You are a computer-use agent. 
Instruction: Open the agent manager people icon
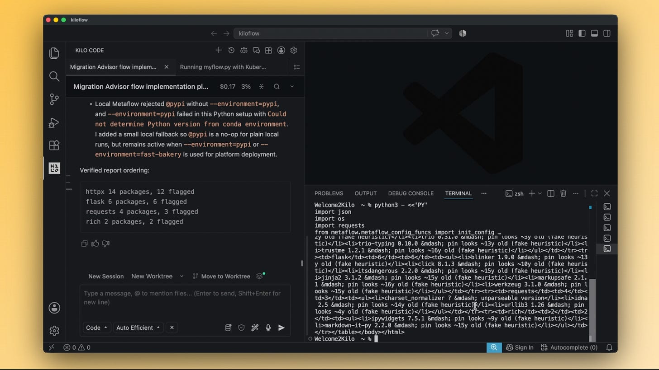pyautogui.click(x=244, y=50)
